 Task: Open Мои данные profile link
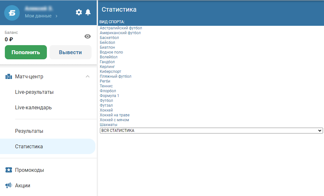click(x=38, y=16)
